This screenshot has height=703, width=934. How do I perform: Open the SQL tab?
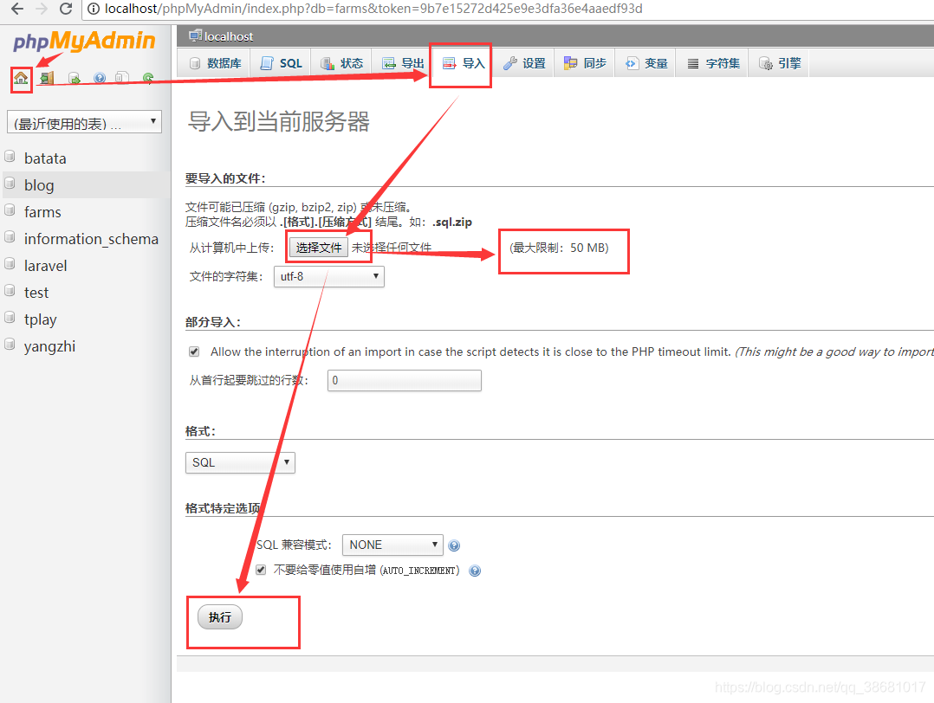point(281,63)
